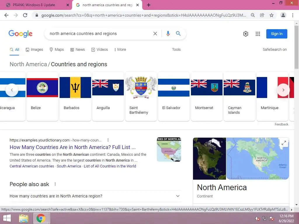Start voice search with microphone
This screenshot has height=224, width=299.
168,34
